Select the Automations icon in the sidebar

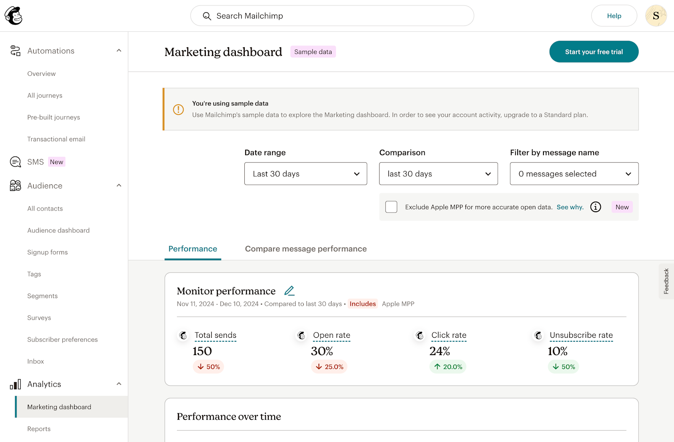coord(15,50)
